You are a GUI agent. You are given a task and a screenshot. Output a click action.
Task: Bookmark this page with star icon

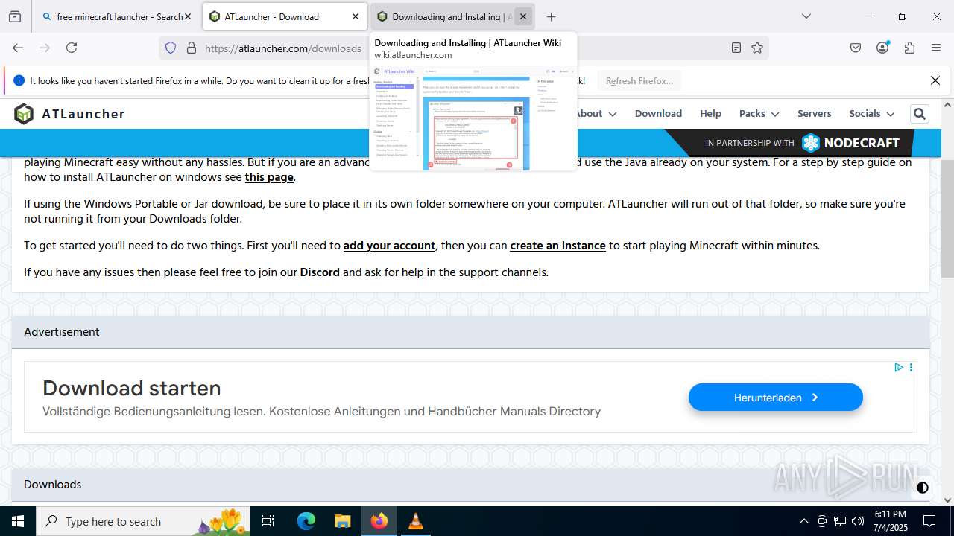pos(757,48)
